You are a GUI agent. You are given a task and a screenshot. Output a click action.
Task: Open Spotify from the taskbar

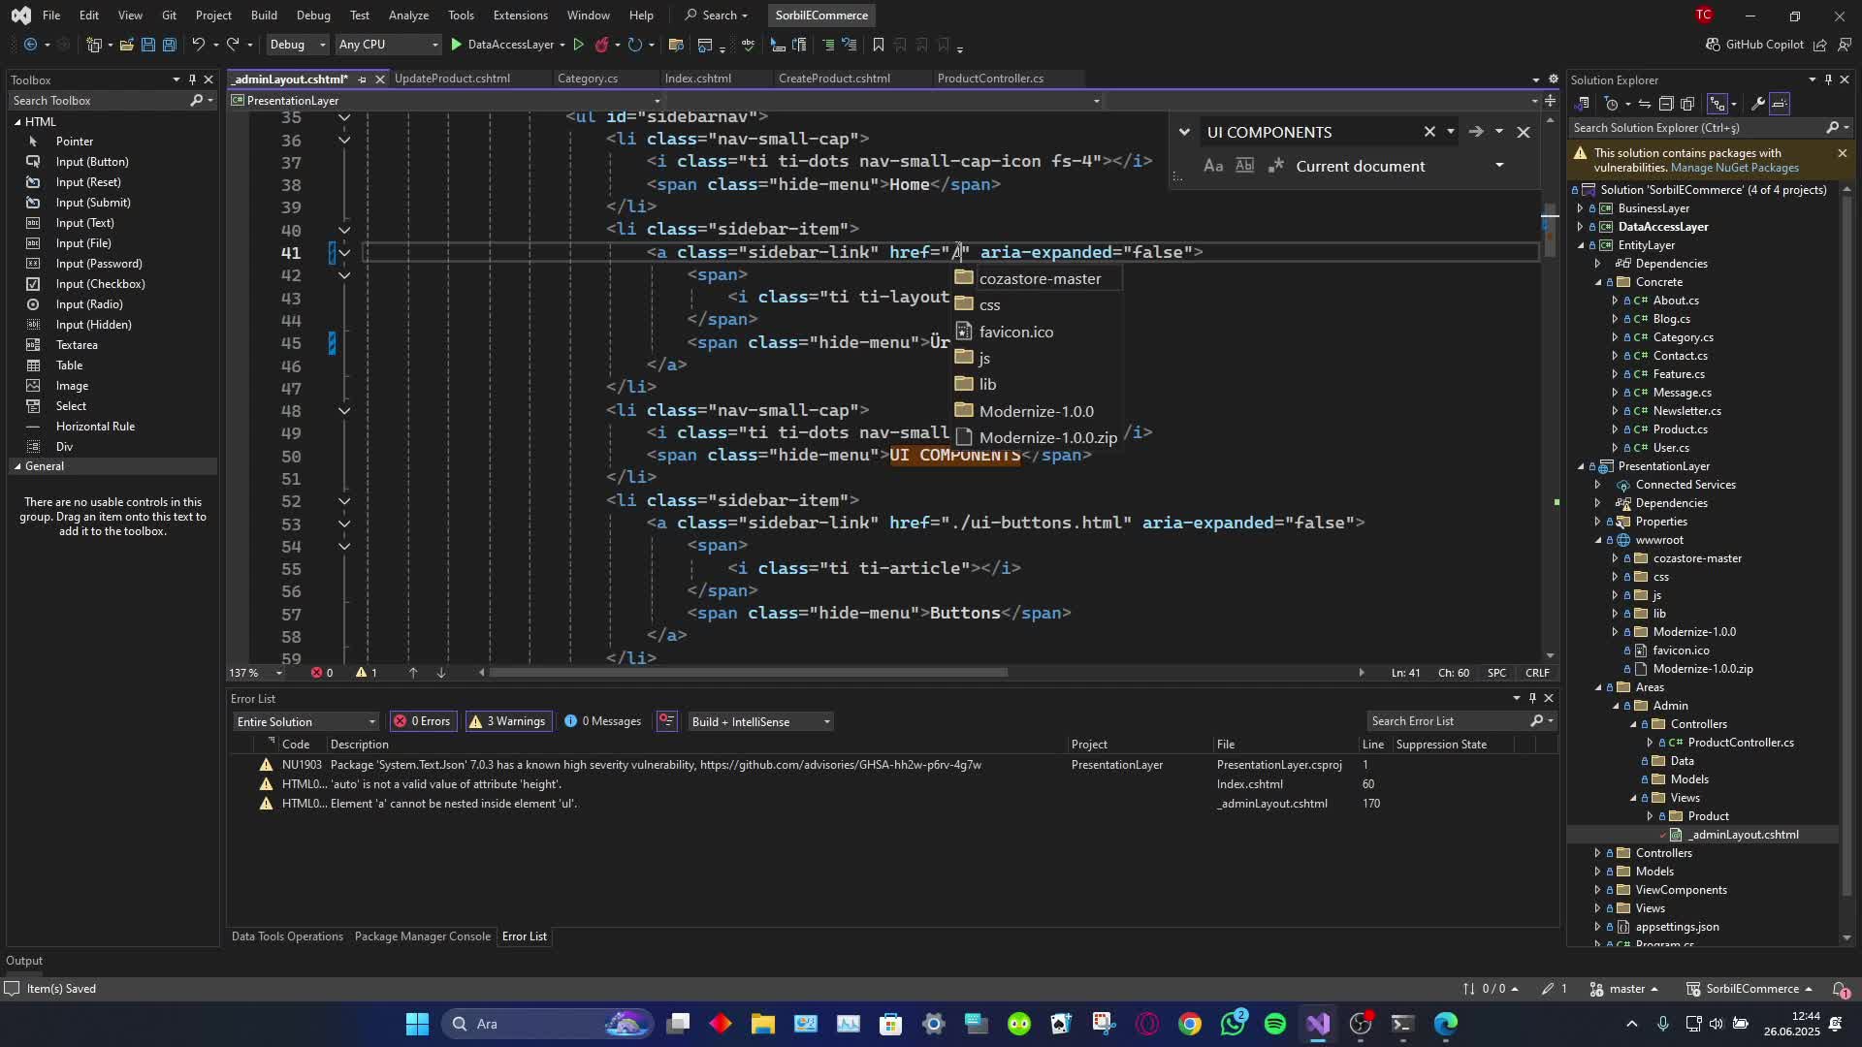click(x=1275, y=1024)
